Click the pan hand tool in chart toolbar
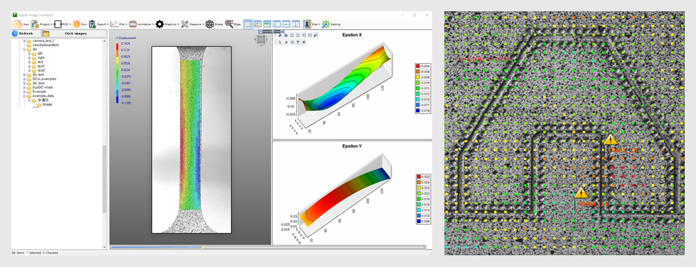 (x=286, y=41)
